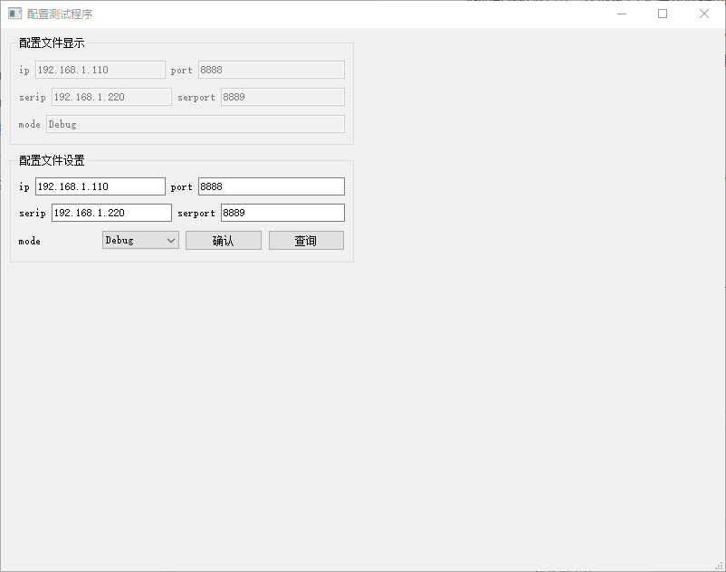Click the editable port field showing 8888
The image size is (726, 572).
272,186
